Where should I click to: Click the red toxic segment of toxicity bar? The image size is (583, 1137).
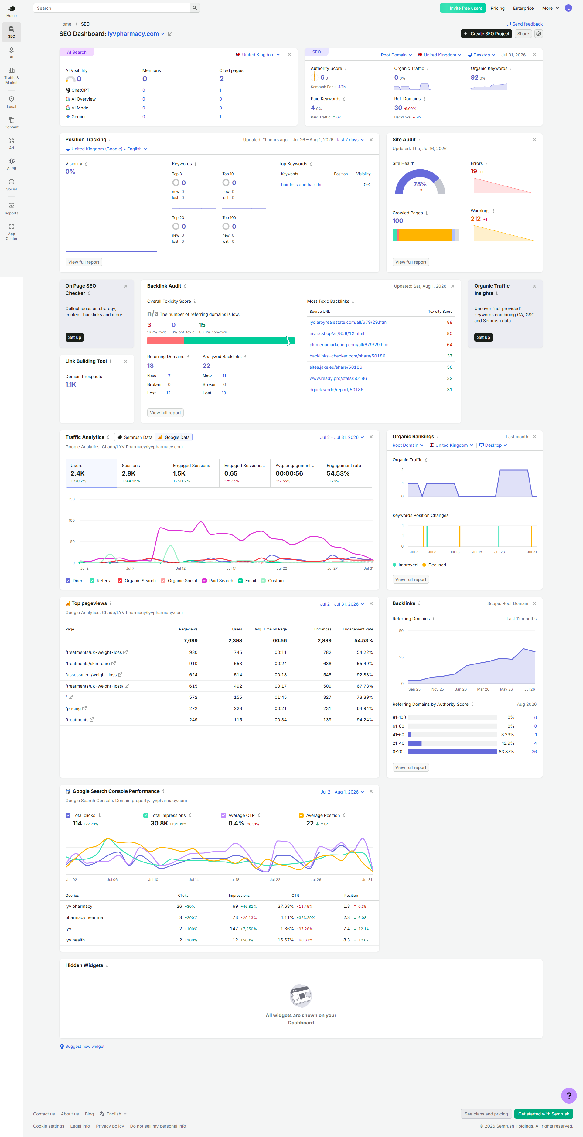tap(165, 341)
